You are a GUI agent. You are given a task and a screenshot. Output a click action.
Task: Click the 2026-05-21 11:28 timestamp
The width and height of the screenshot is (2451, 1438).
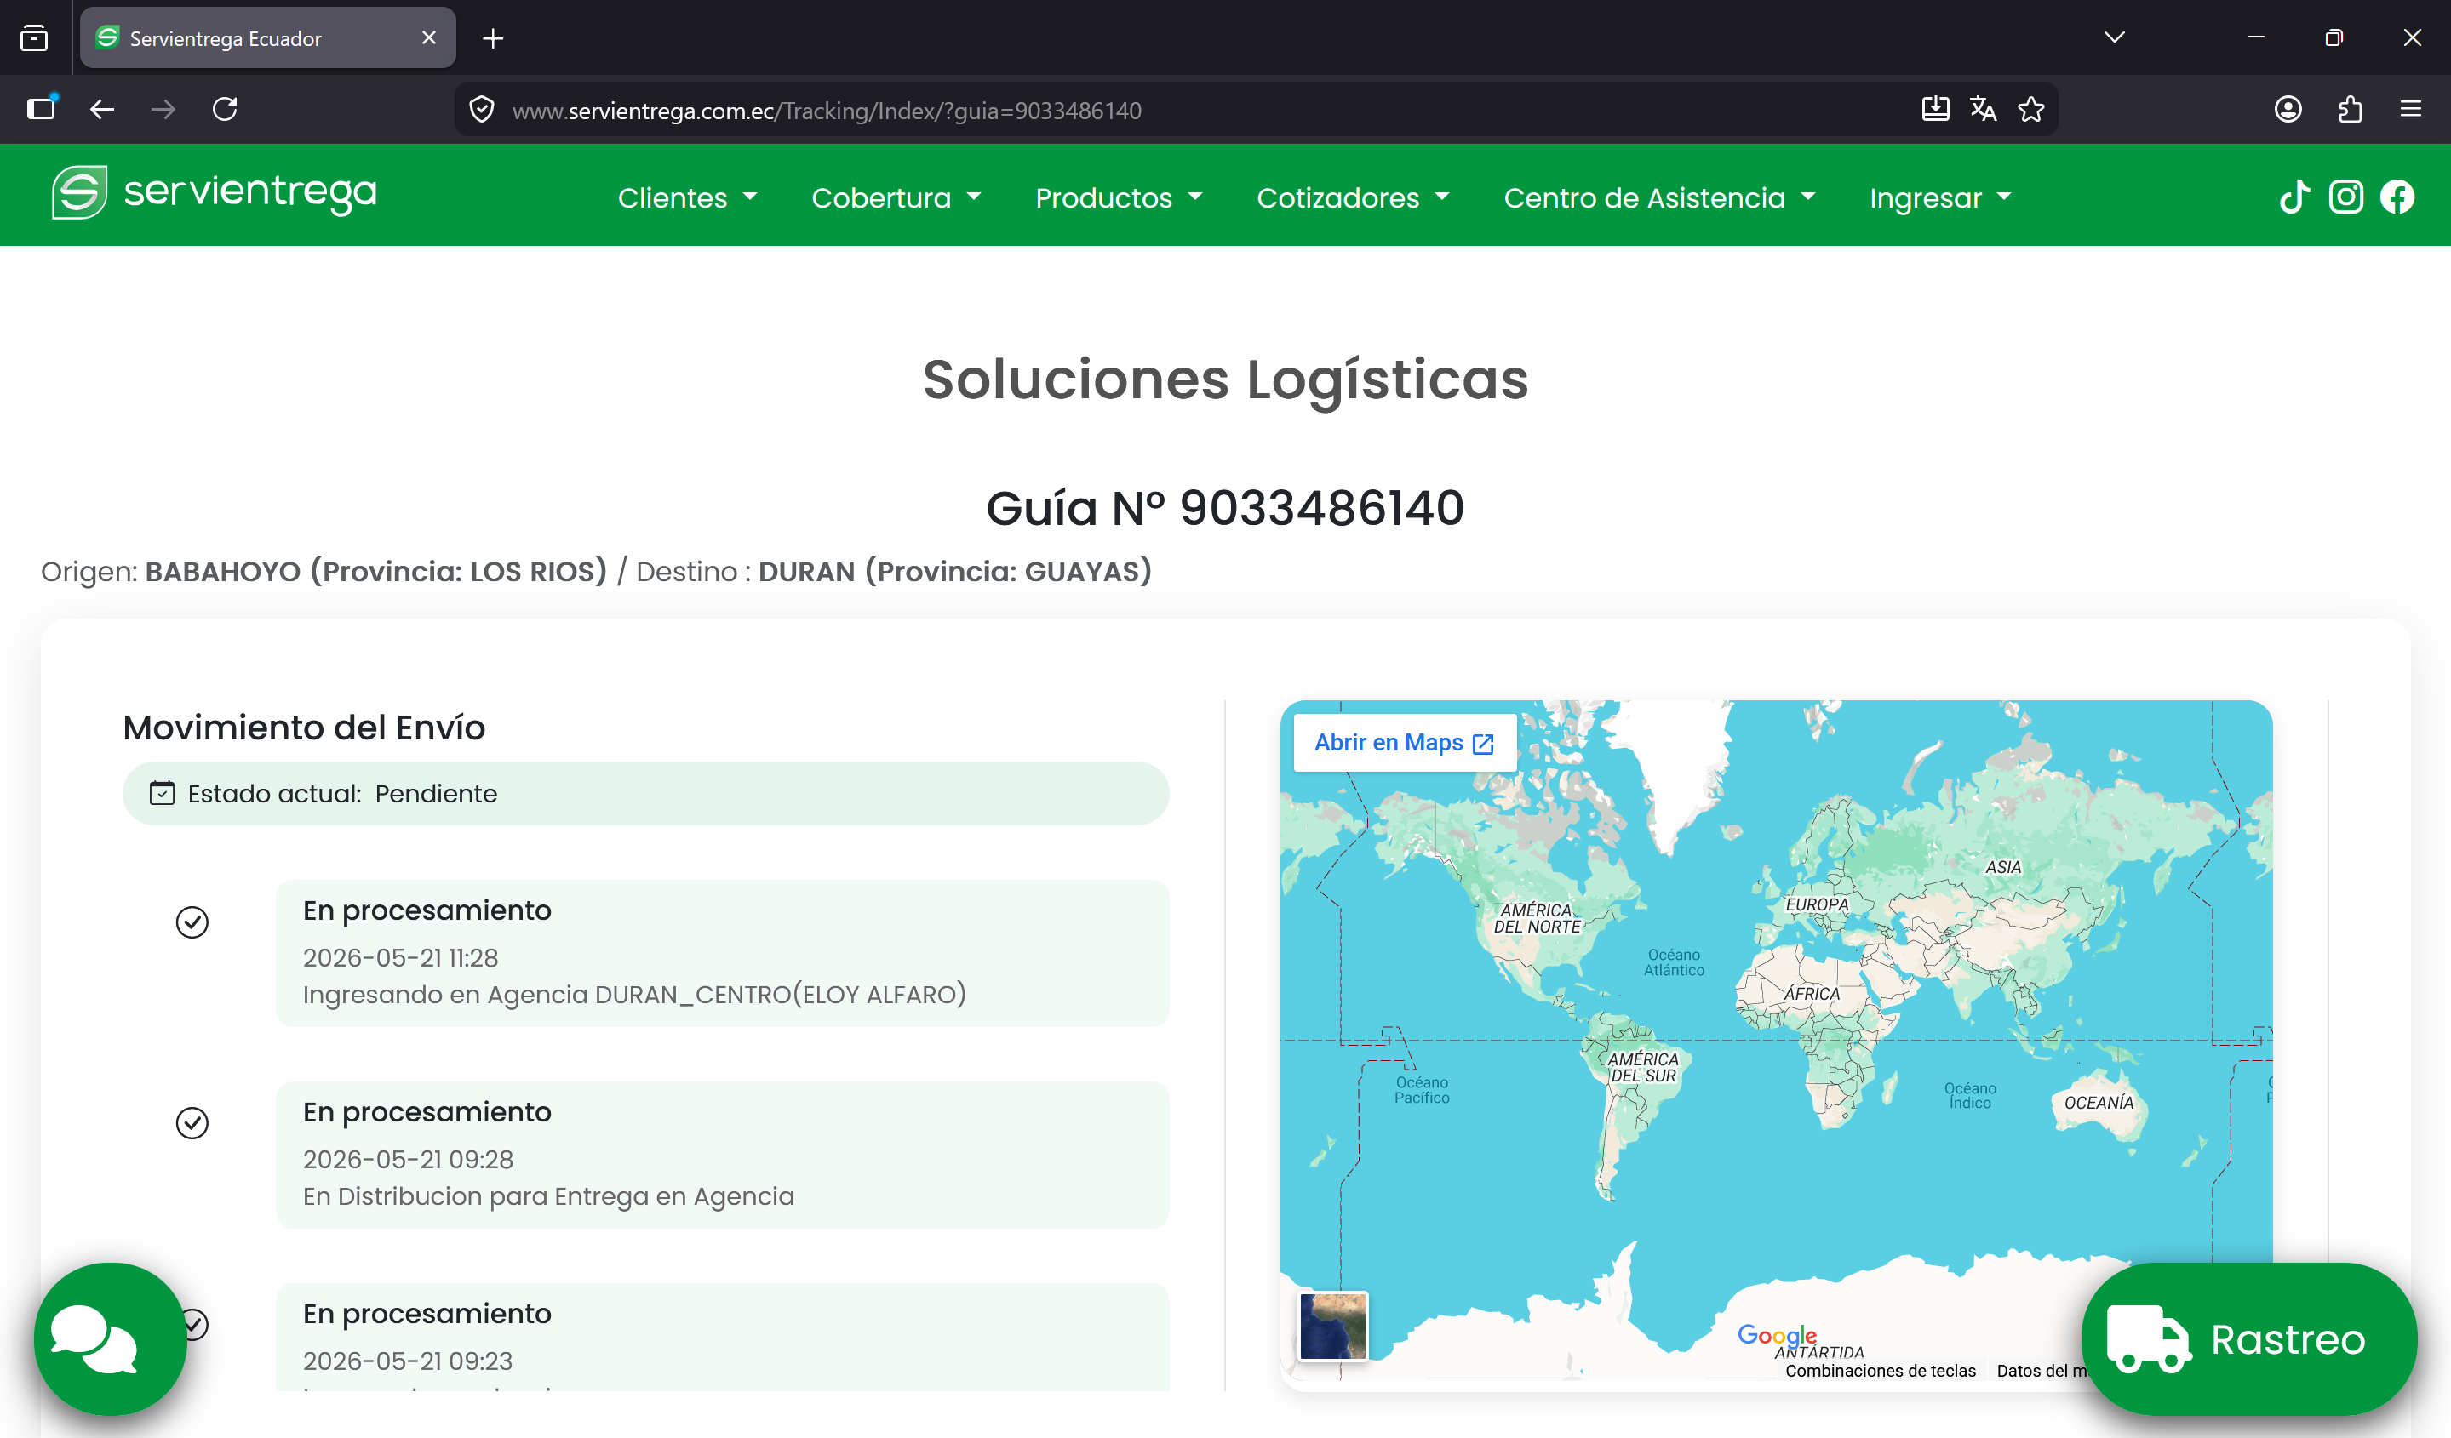(x=401, y=958)
